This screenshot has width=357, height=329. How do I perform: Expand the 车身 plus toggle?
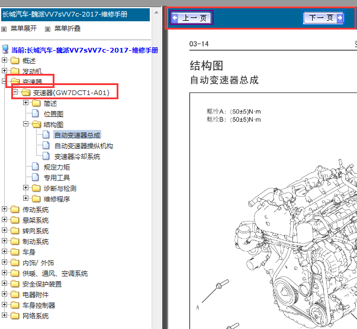click(x=4, y=251)
